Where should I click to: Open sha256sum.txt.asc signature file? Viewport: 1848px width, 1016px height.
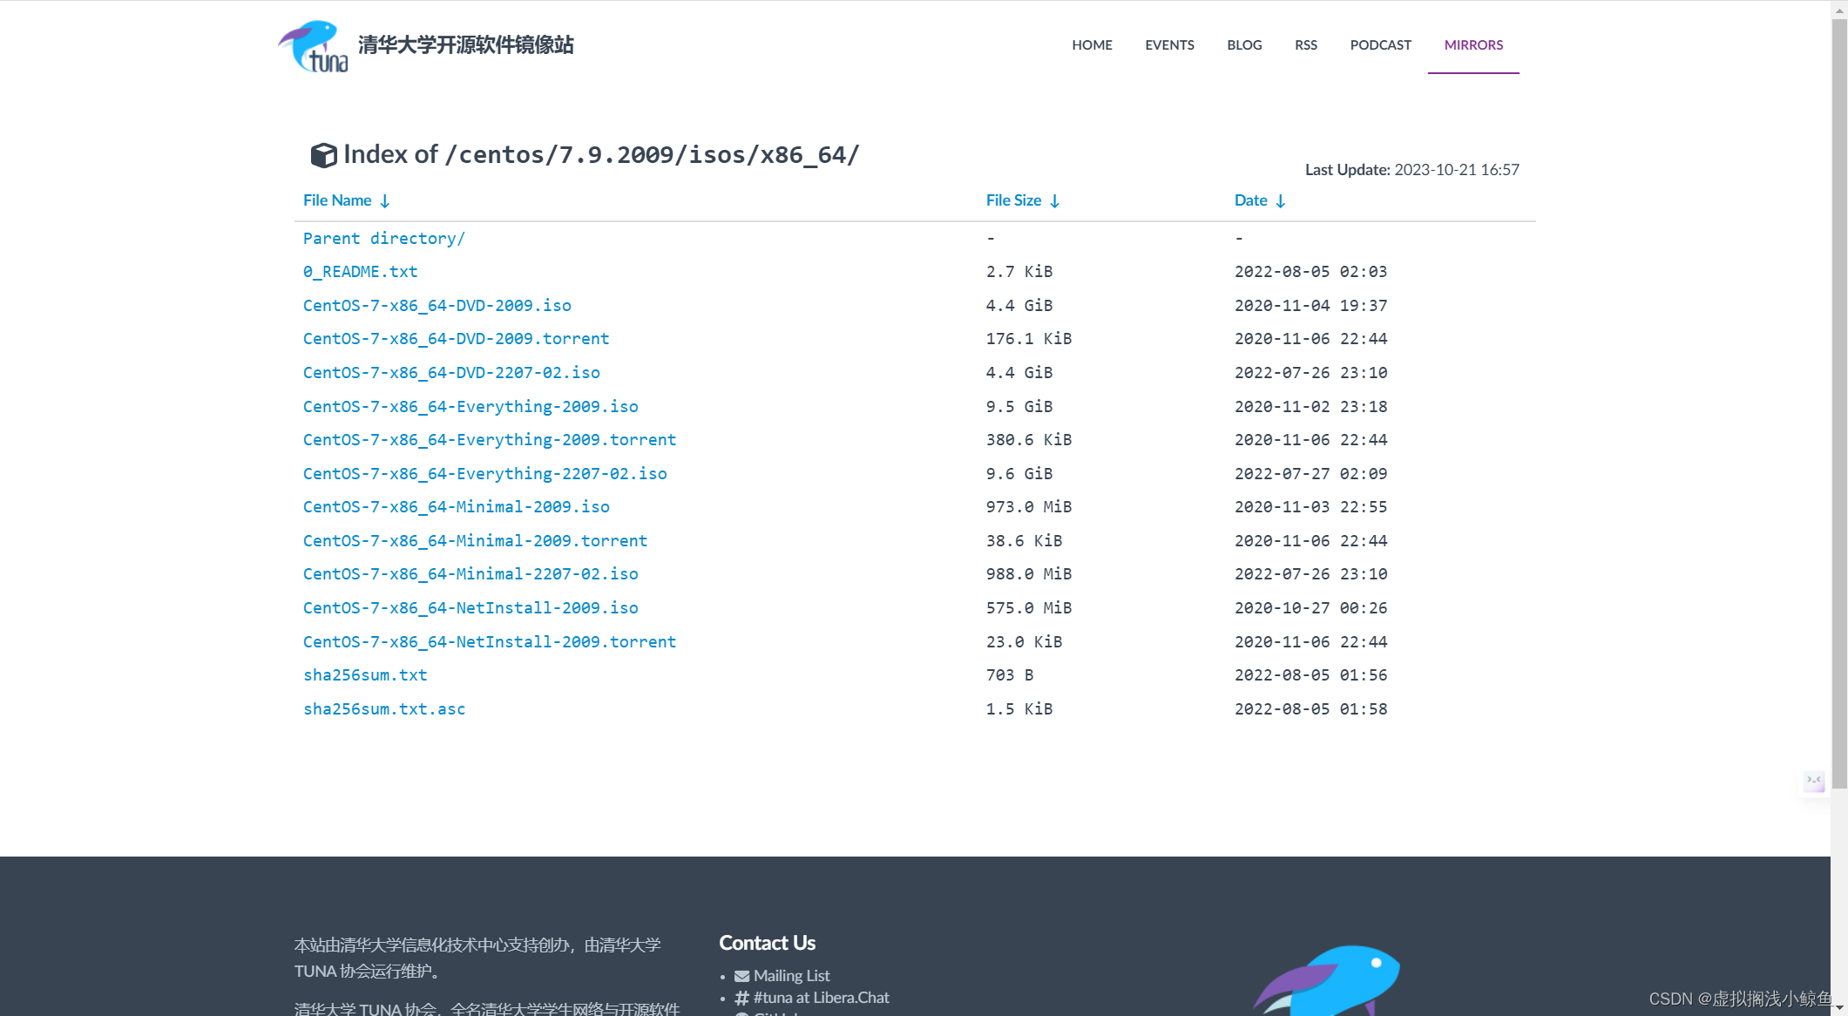coord(384,709)
